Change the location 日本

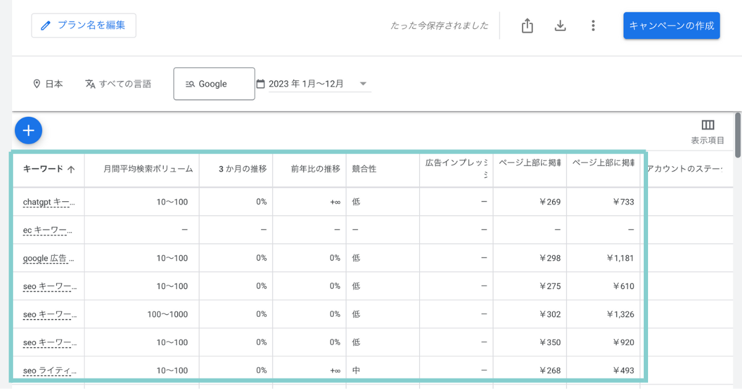tap(48, 83)
